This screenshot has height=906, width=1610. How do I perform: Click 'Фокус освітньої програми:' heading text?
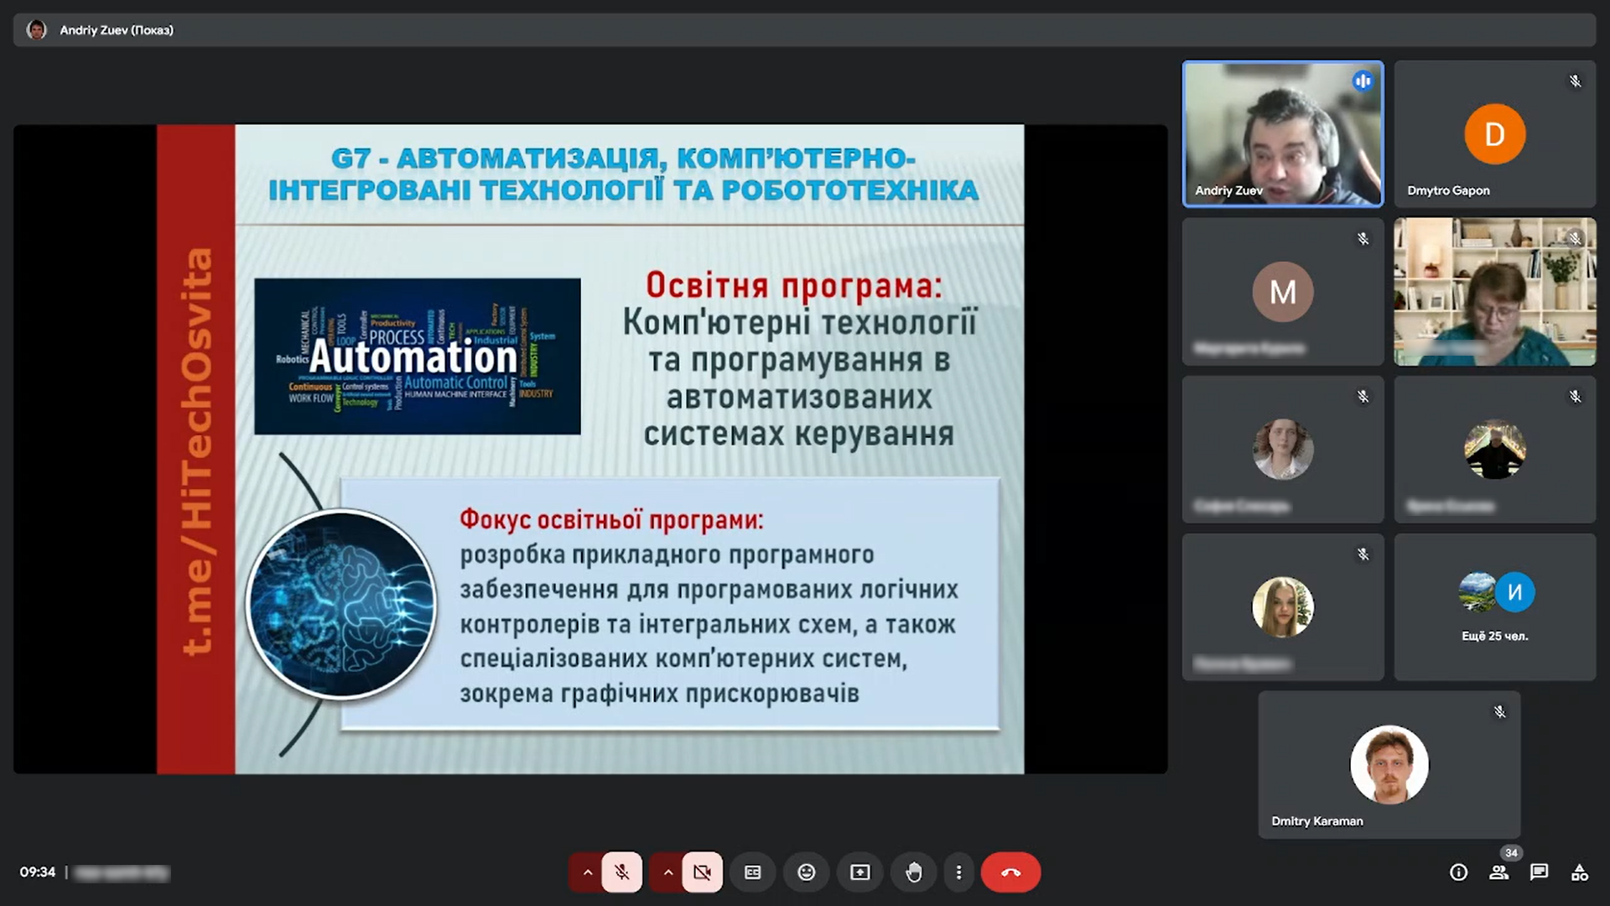[x=611, y=519]
